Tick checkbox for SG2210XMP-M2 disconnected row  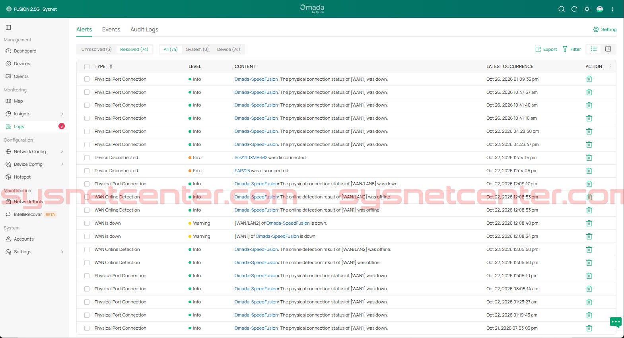pyautogui.click(x=87, y=157)
